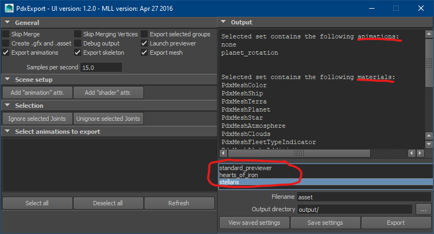Toggle the Export animations checkbox
This screenshot has width=434, height=234.
point(6,53)
